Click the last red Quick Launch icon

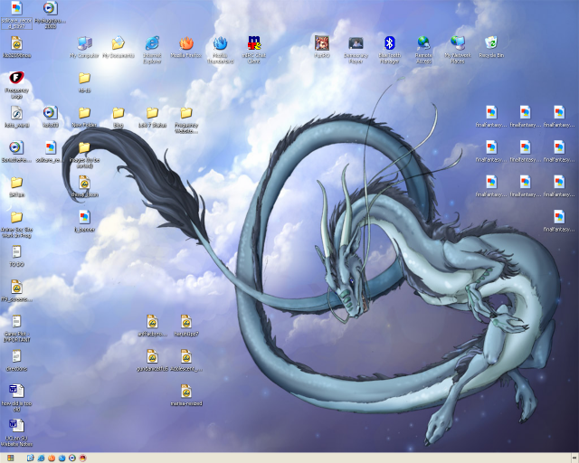[82, 458]
